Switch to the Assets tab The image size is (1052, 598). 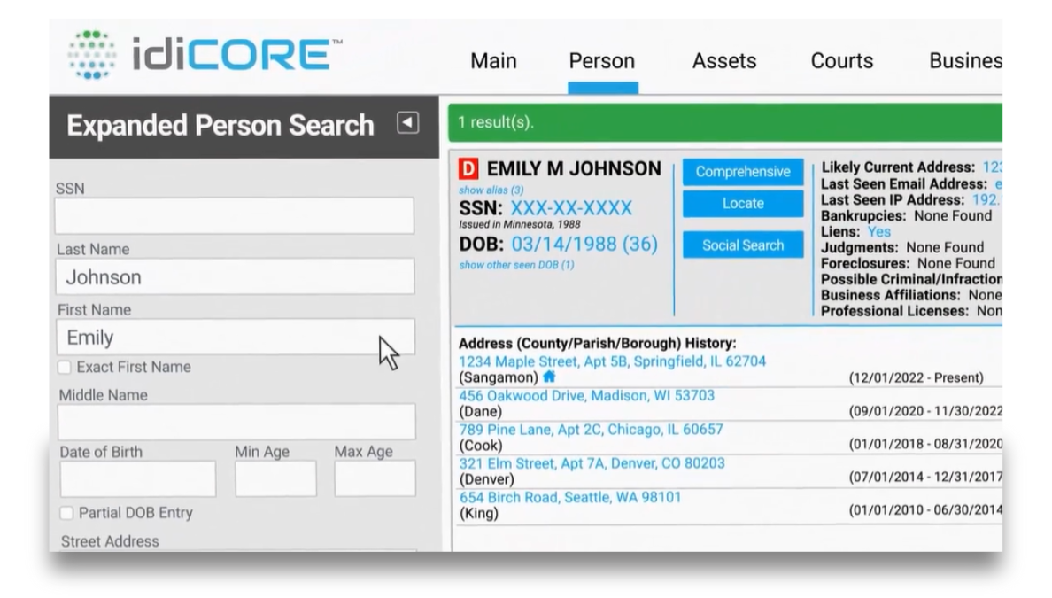(x=724, y=60)
